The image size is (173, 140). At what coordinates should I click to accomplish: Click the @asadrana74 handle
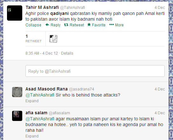point(81,89)
